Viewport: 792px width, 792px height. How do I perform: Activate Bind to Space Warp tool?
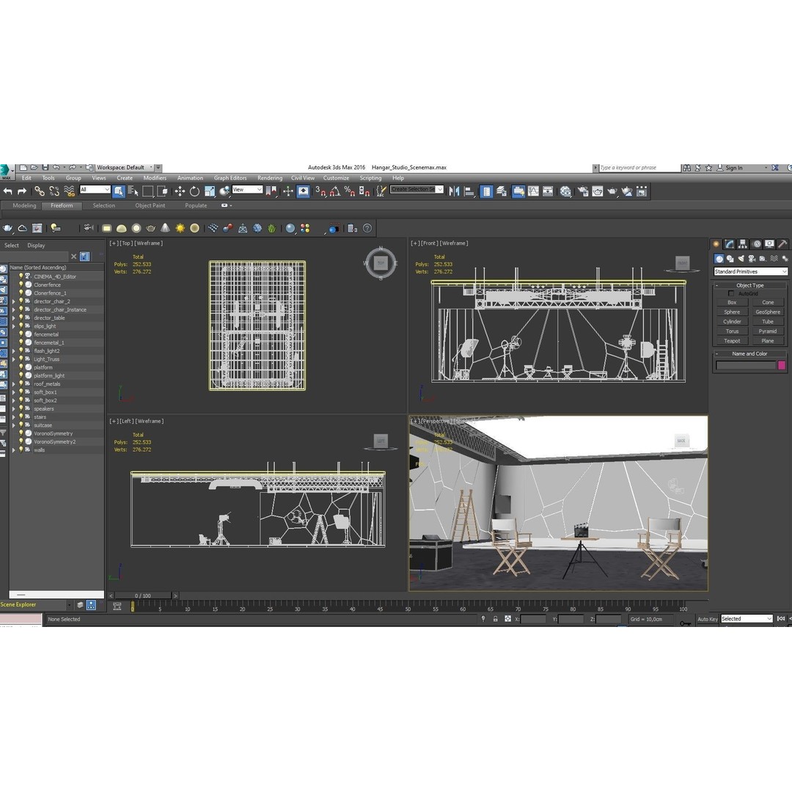click(69, 191)
